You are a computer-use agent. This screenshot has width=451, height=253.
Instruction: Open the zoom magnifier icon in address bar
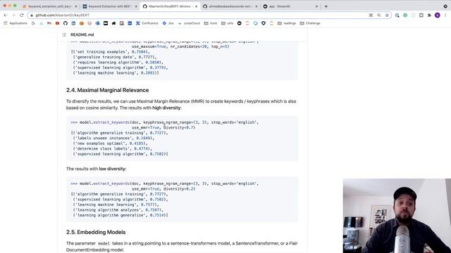pos(379,15)
